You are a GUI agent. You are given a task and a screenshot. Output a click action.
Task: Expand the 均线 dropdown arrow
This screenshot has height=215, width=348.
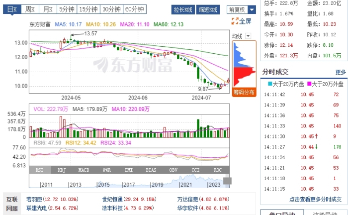248,36
